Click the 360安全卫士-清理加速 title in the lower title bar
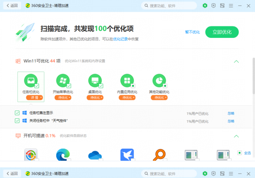 (50, 174)
